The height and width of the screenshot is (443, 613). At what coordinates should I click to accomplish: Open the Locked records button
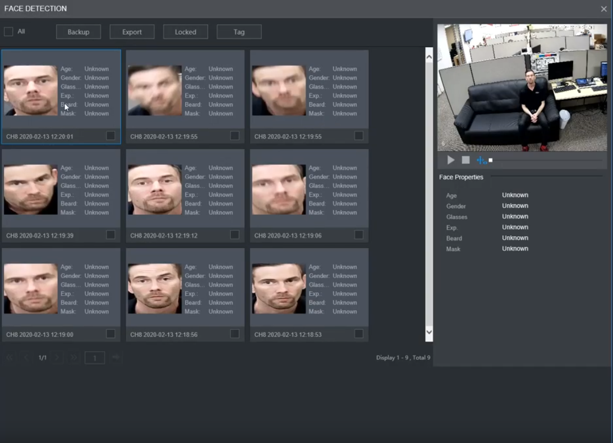pos(186,32)
